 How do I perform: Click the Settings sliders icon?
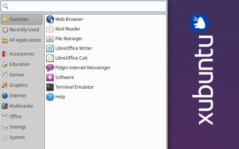click(x=5, y=127)
